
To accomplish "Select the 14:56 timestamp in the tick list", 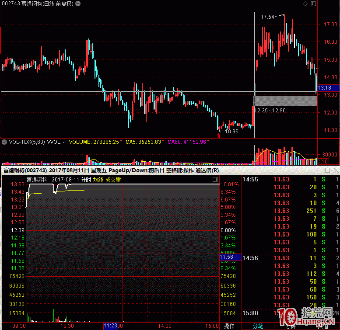I will (250, 258).
